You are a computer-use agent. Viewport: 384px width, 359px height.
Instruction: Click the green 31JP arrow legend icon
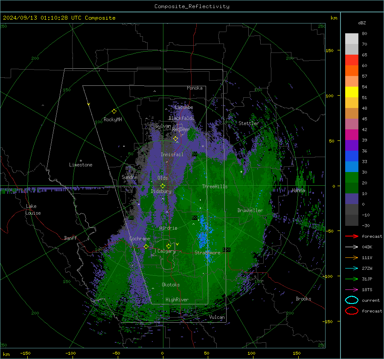pyautogui.click(x=352, y=279)
